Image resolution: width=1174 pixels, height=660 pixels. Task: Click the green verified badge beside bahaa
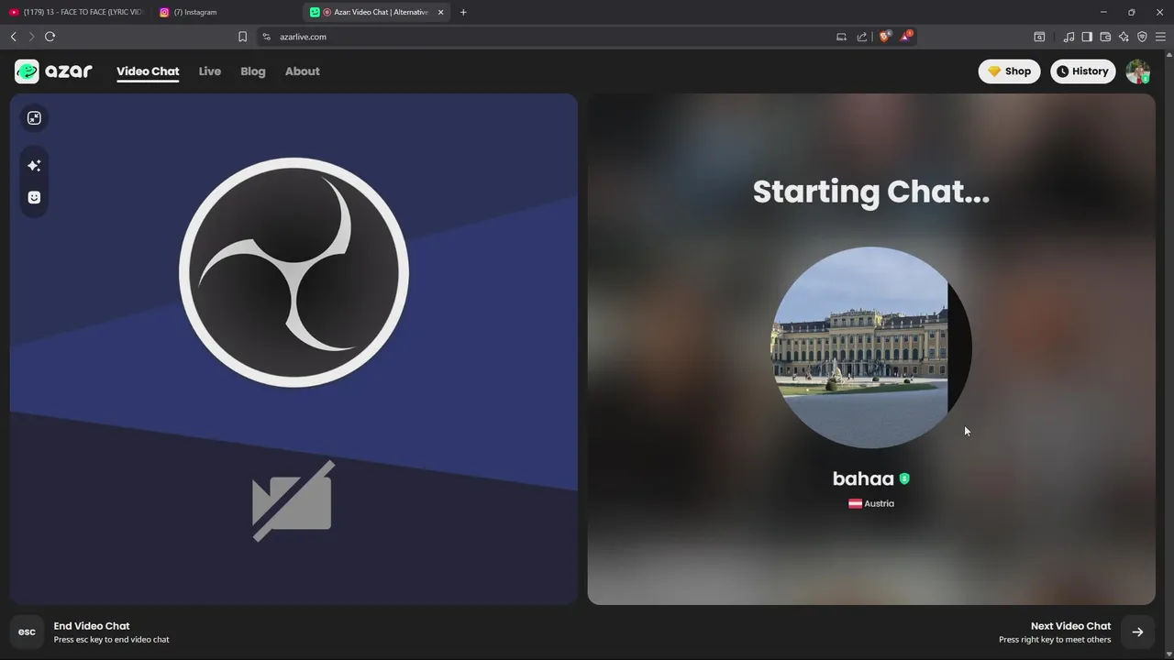904,478
